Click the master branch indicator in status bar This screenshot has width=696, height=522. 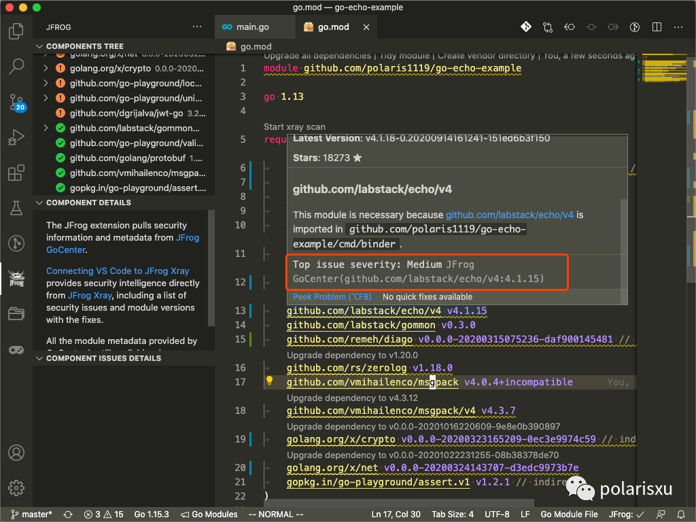(31, 515)
